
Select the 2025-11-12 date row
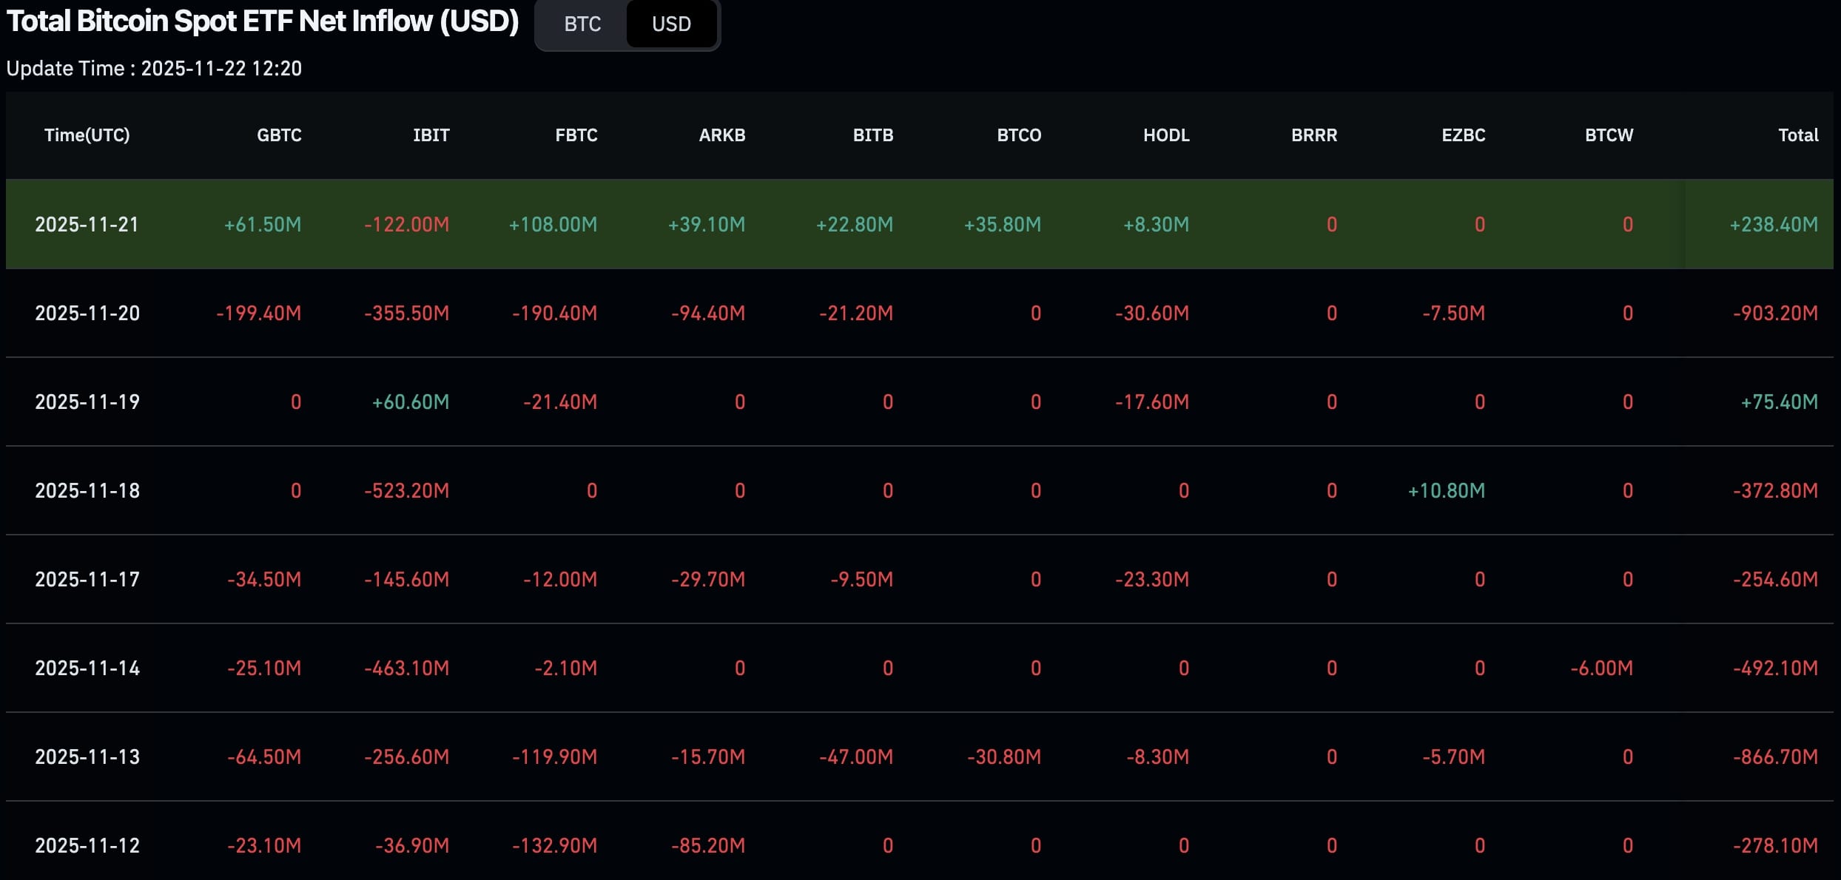[x=920, y=842]
